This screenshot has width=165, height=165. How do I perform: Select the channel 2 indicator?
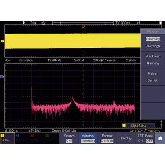click(20, 138)
